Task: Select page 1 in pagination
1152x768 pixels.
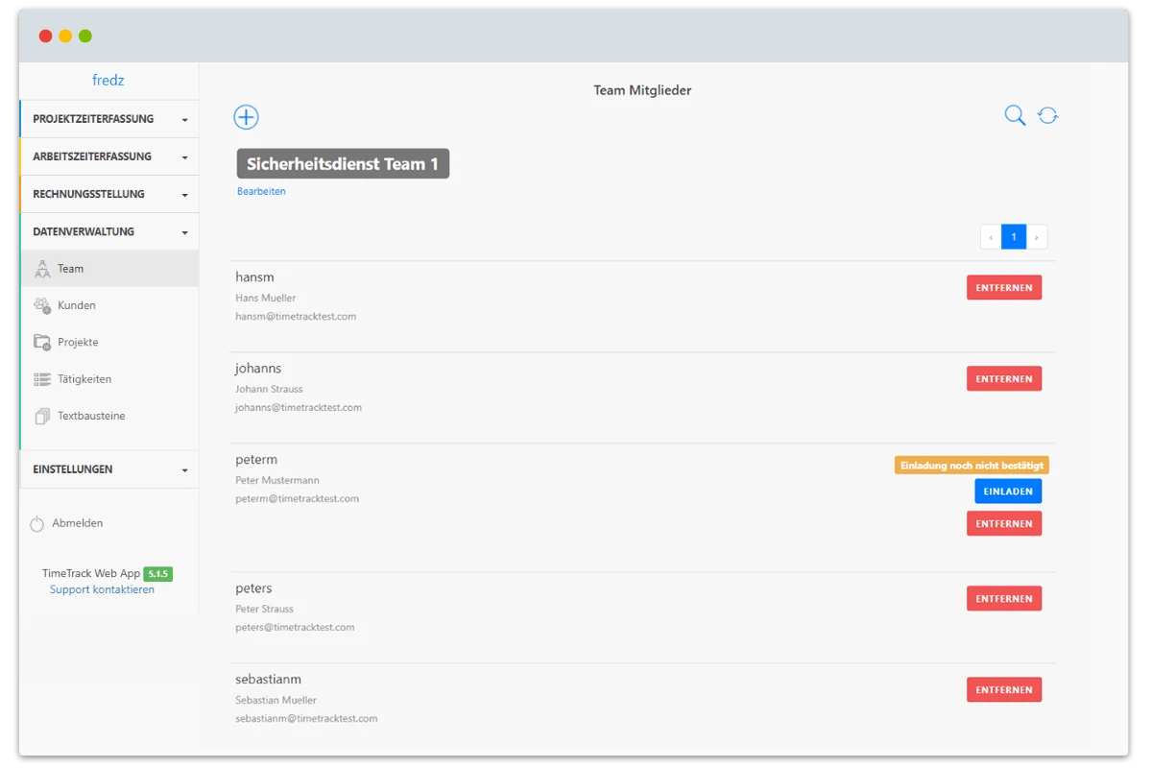Action: pyautogui.click(x=1014, y=237)
